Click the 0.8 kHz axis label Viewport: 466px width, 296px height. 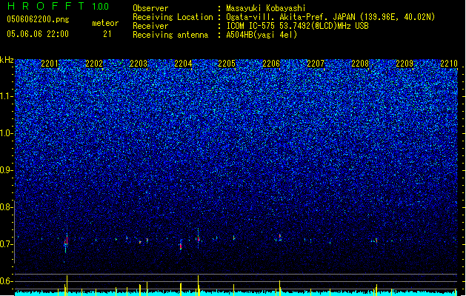coord(7,207)
